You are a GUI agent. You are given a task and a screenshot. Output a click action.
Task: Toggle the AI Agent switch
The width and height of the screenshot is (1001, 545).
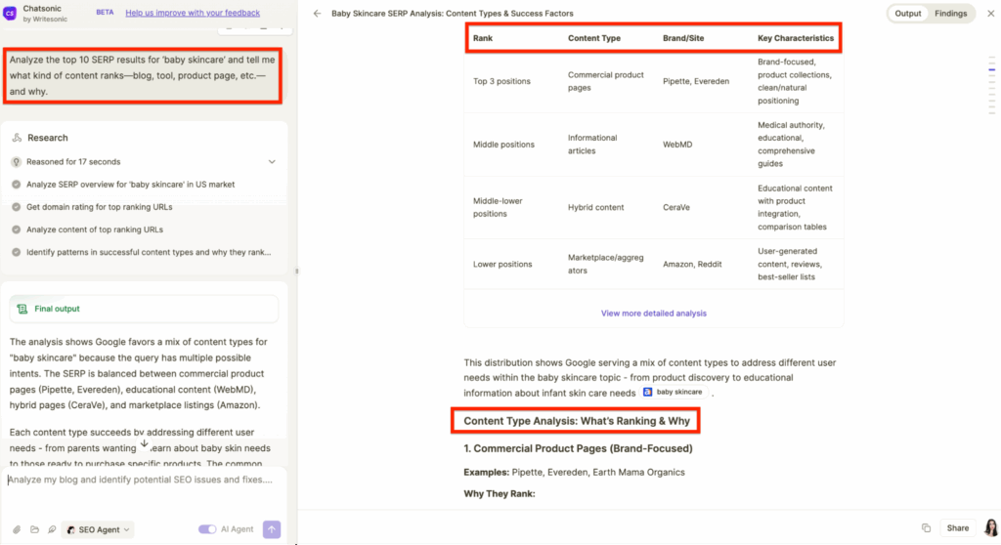point(207,529)
